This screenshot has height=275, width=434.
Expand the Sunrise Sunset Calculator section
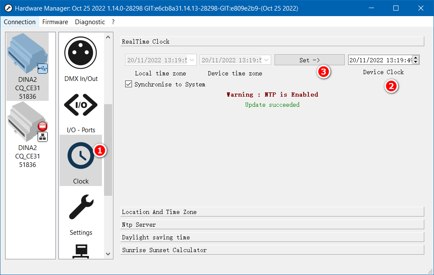coord(272,250)
